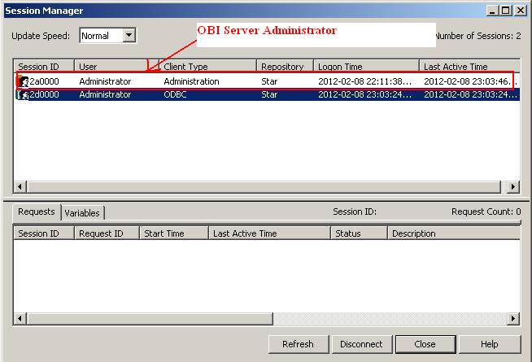Sort sessions by the Logon Time column header

click(x=366, y=66)
